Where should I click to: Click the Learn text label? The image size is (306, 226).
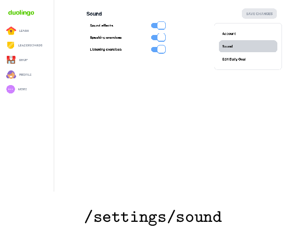pos(24,31)
